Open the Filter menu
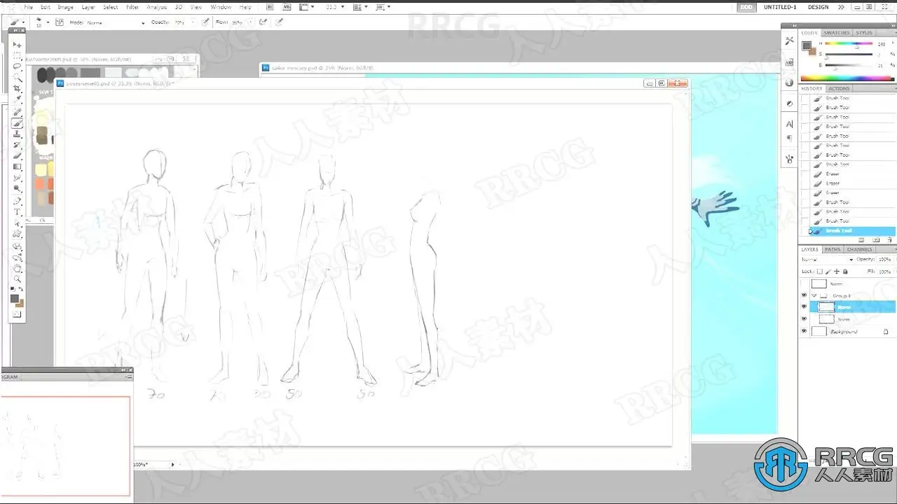The image size is (897, 504). (x=132, y=7)
